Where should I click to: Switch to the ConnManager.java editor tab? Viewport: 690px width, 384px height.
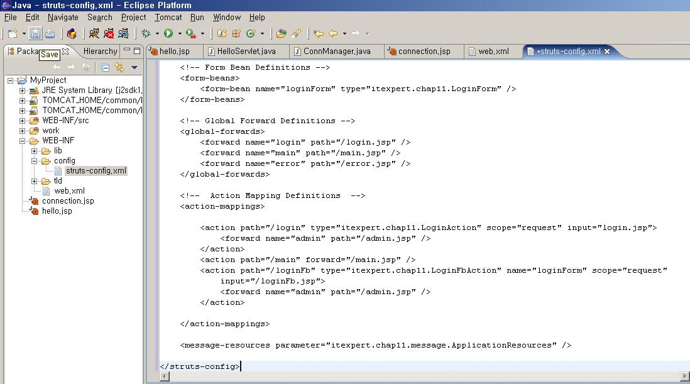pos(336,52)
